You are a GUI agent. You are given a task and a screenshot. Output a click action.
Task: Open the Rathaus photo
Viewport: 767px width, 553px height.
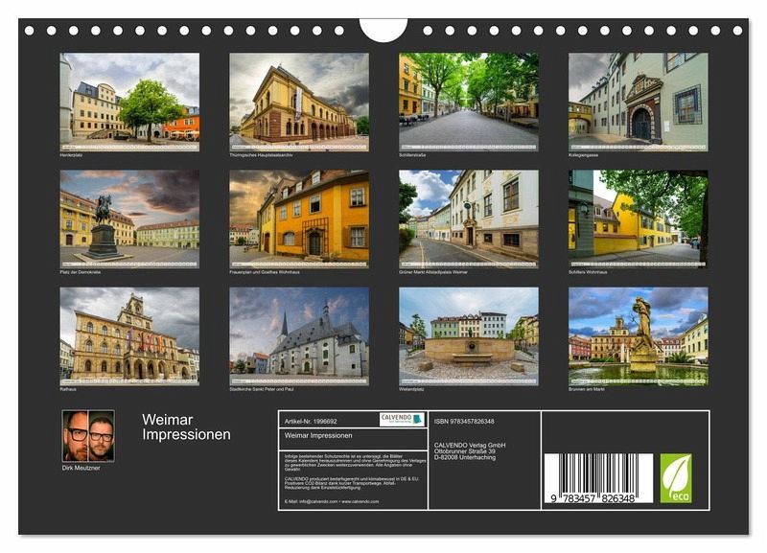129,336
